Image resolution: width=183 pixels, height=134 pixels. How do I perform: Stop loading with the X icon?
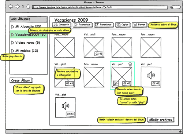23,6
